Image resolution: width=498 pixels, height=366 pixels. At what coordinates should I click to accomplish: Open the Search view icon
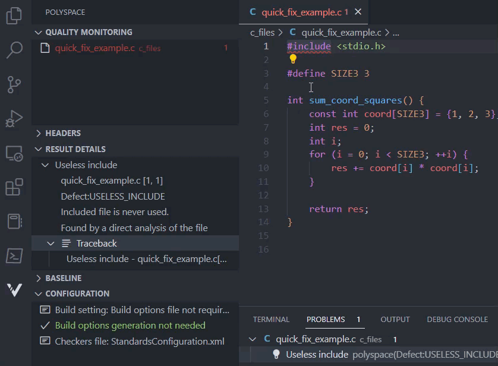[14, 50]
